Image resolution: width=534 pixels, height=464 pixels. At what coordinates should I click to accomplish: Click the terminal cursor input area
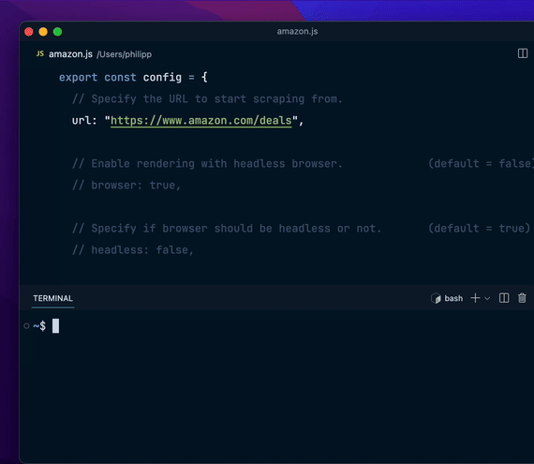[55, 326]
